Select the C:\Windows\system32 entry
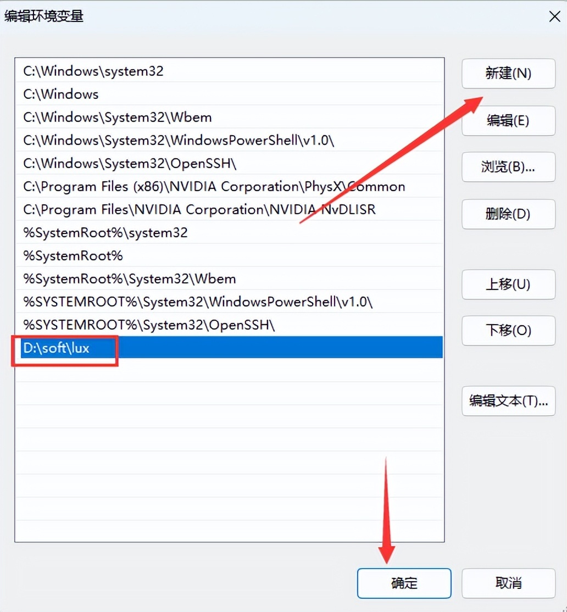Image resolution: width=567 pixels, height=612 pixels. point(229,71)
